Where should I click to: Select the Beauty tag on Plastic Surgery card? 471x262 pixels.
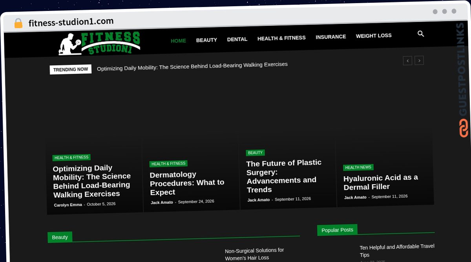255,153
